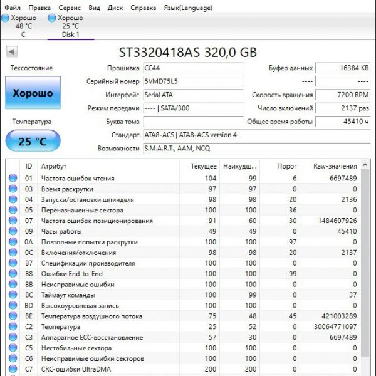
Task: Open the Вид menu
Action: pyautogui.click(x=94, y=8)
